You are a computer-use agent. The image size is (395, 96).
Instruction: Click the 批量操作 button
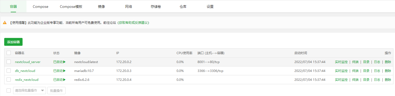pos(56,91)
